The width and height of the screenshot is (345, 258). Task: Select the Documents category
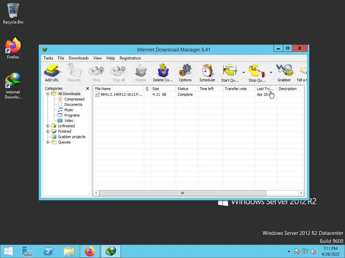(x=73, y=105)
